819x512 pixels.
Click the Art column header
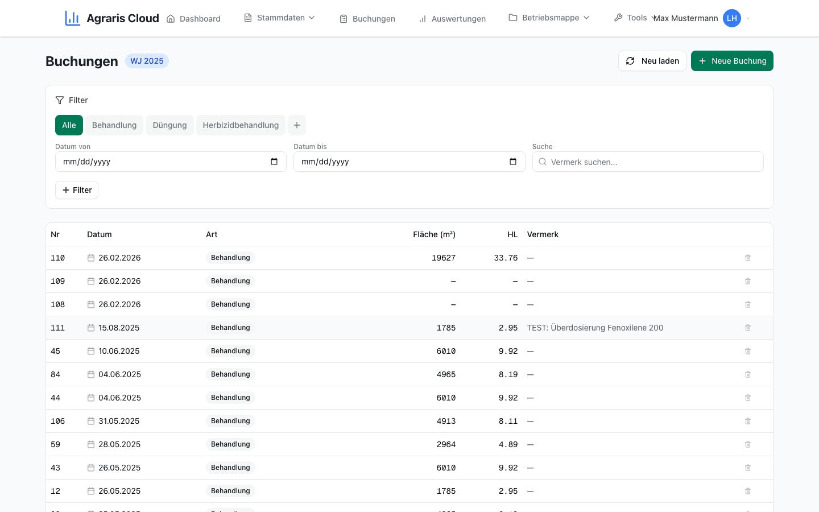212,234
